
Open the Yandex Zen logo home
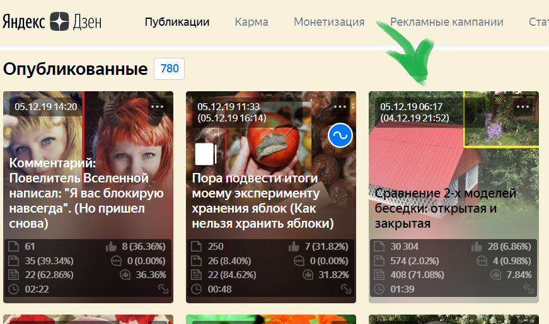(x=52, y=21)
